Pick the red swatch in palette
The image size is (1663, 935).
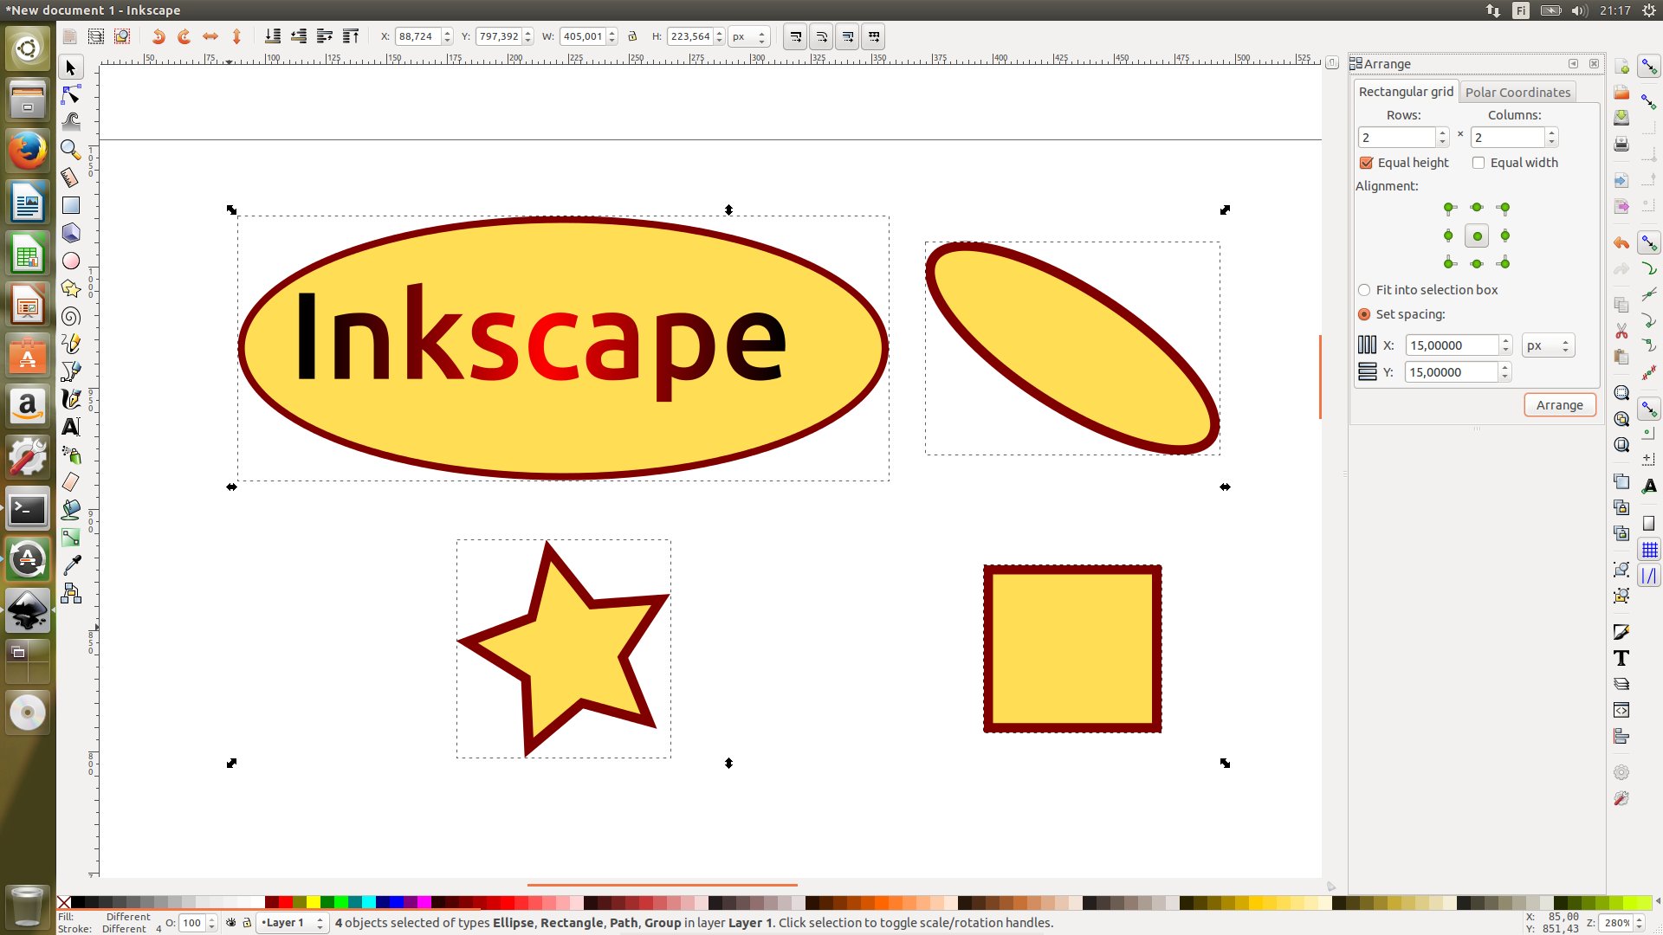click(285, 902)
